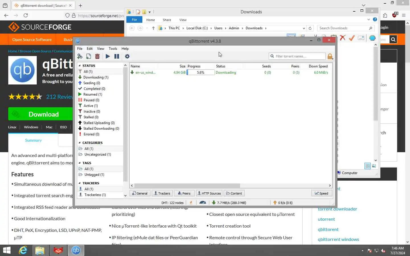This screenshot has height=256, width=410.
Task: Open the recent locations dropdown in Downloads navigation
Action: point(147,28)
